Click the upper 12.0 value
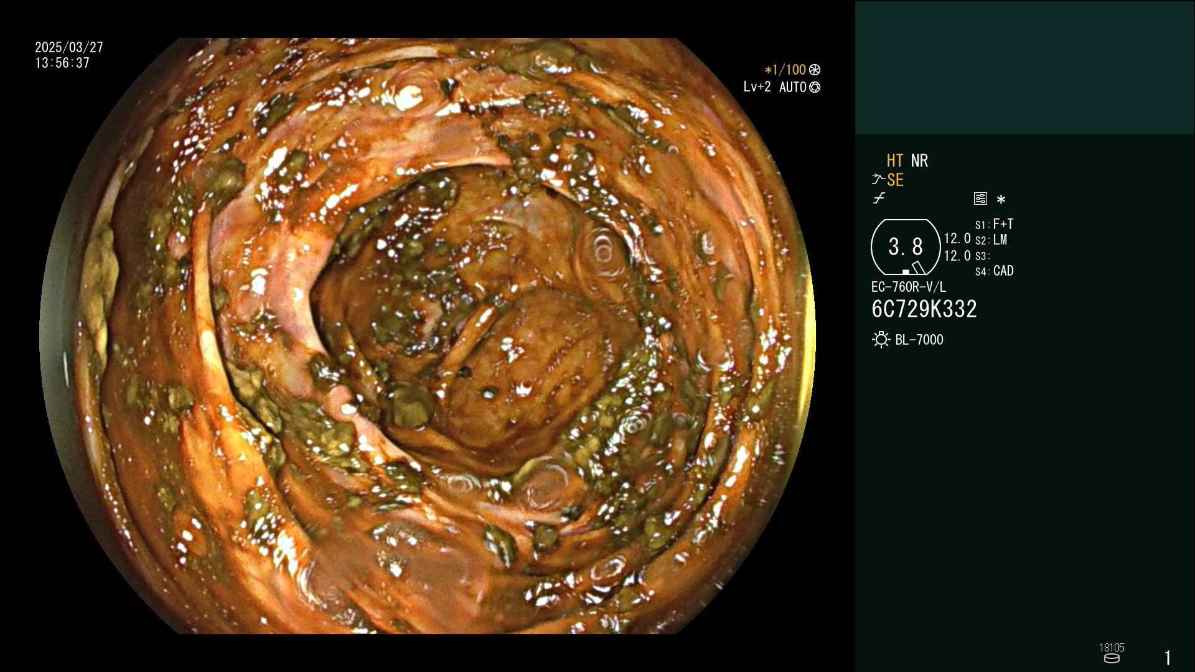This screenshot has height=672, width=1195. 957,238
